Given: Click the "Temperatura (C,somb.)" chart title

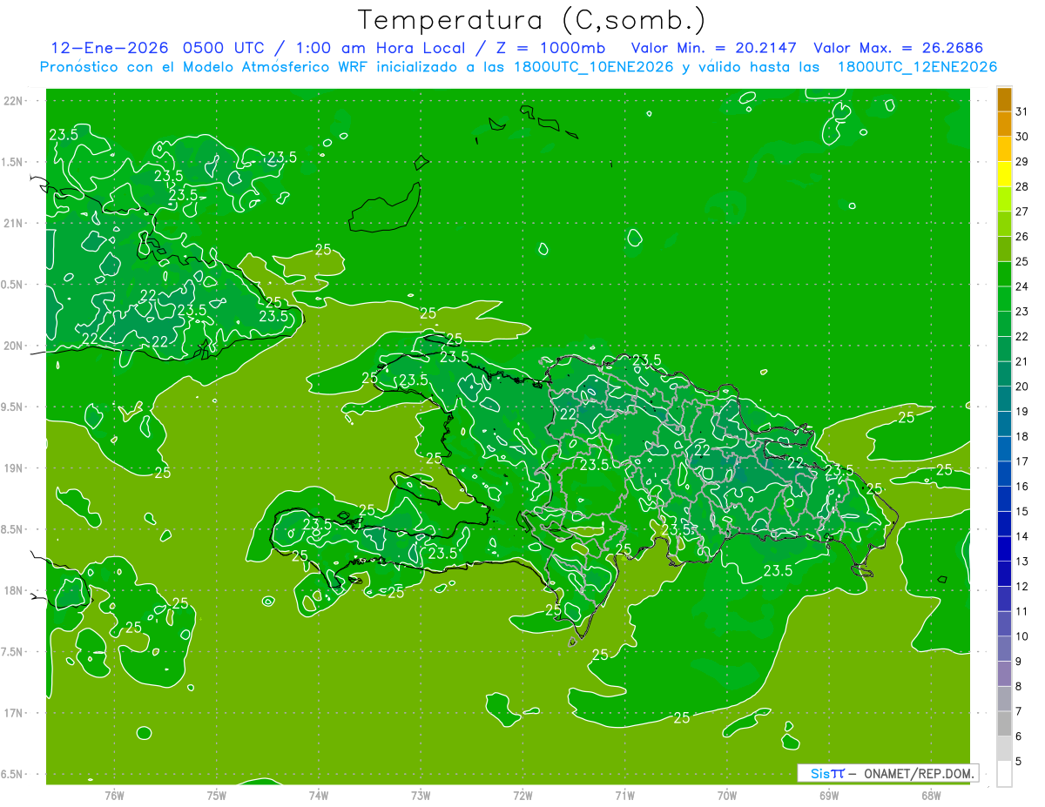Looking at the screenshot, I should [x=532, y=19].
